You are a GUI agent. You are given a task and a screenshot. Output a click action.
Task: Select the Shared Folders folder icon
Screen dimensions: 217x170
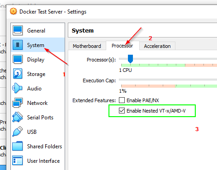click(18, 146)
